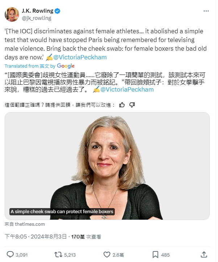Screen dimensions: 218x262
Task: Click the @jk_rowling handle
Action: (x=37, y=18)
